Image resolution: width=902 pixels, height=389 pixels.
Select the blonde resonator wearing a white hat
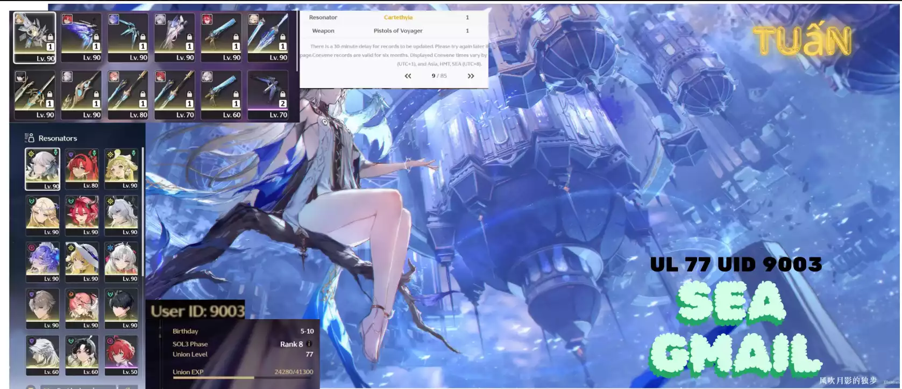[82, 262]
